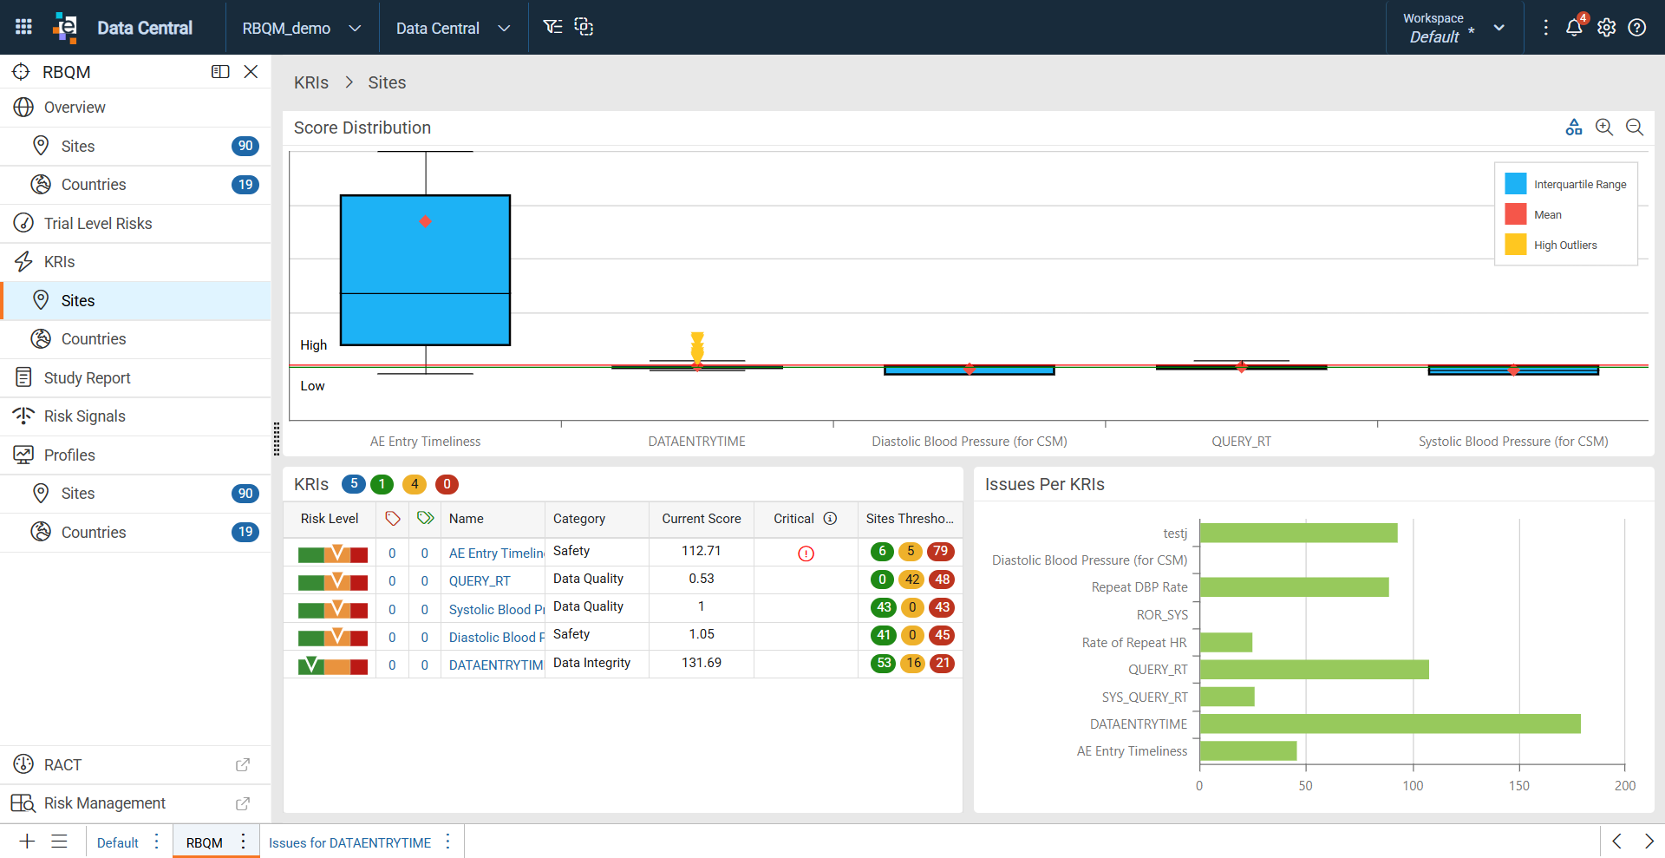The height and width of the screenshot is (858, 1665).
Task: Open the AE Entry Timeliness KRI link
Action: tap(496, 553)
